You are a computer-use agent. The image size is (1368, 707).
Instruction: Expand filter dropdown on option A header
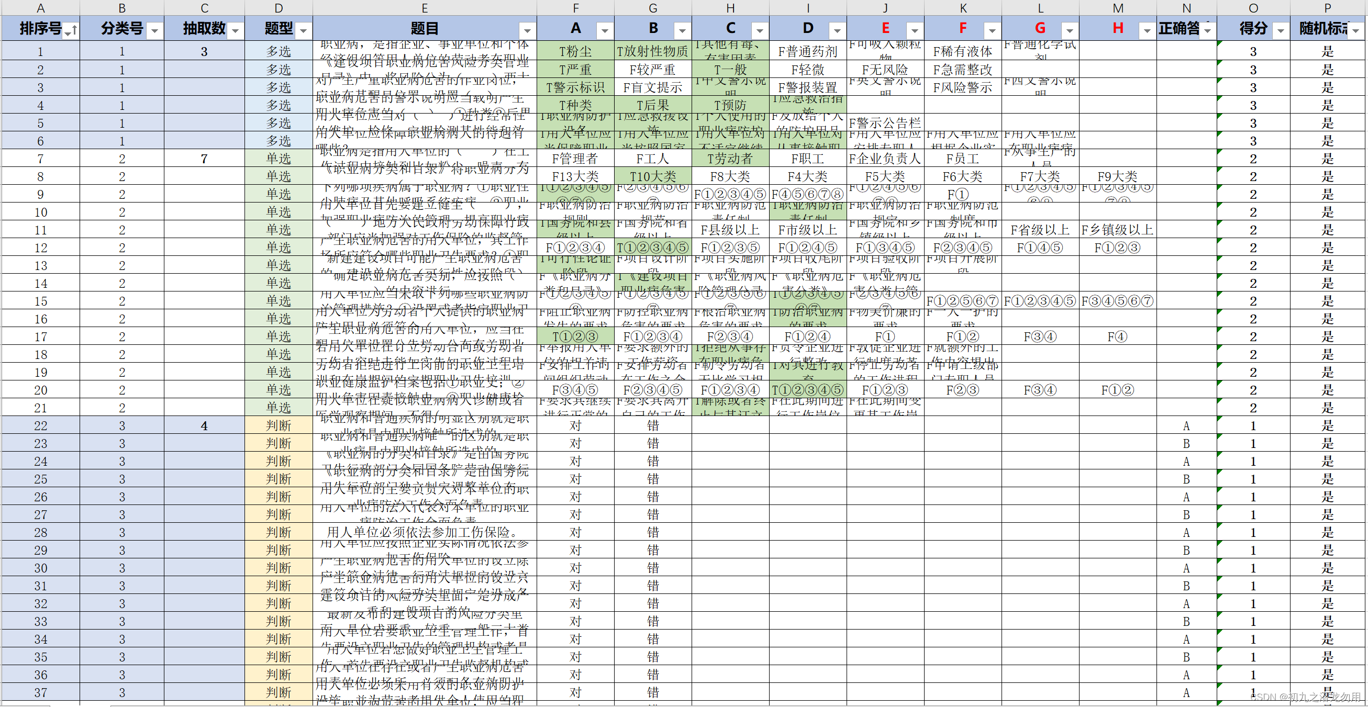604,31
